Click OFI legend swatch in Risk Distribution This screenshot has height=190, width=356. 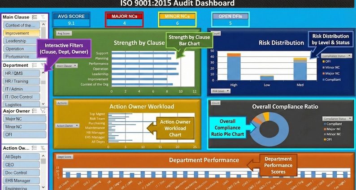pos(323,61)
